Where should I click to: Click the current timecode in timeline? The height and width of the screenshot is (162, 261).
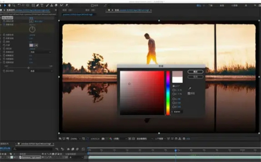click(x=5, y=148)
